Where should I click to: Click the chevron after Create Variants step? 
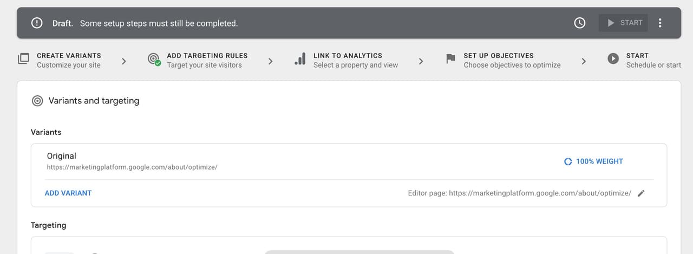pos(124,61)
